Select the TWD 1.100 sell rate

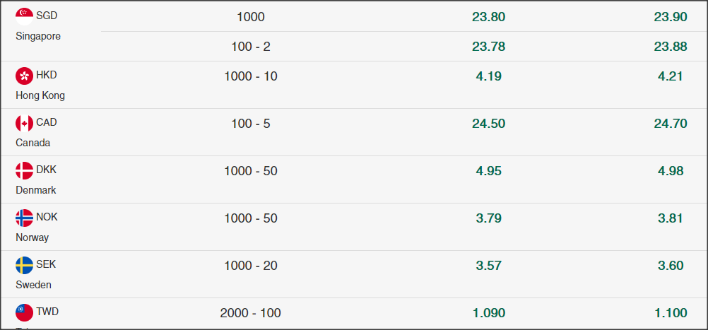tap(671, 313)
